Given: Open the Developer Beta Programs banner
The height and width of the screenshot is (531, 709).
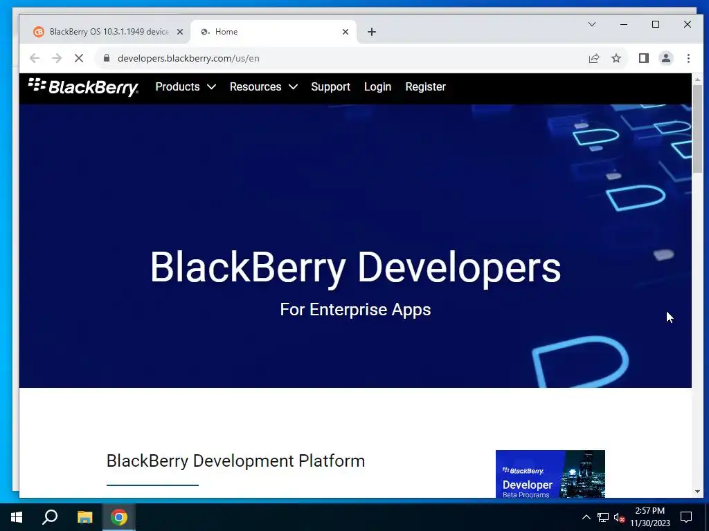Looking at the screenshot, I should (550, 474).
